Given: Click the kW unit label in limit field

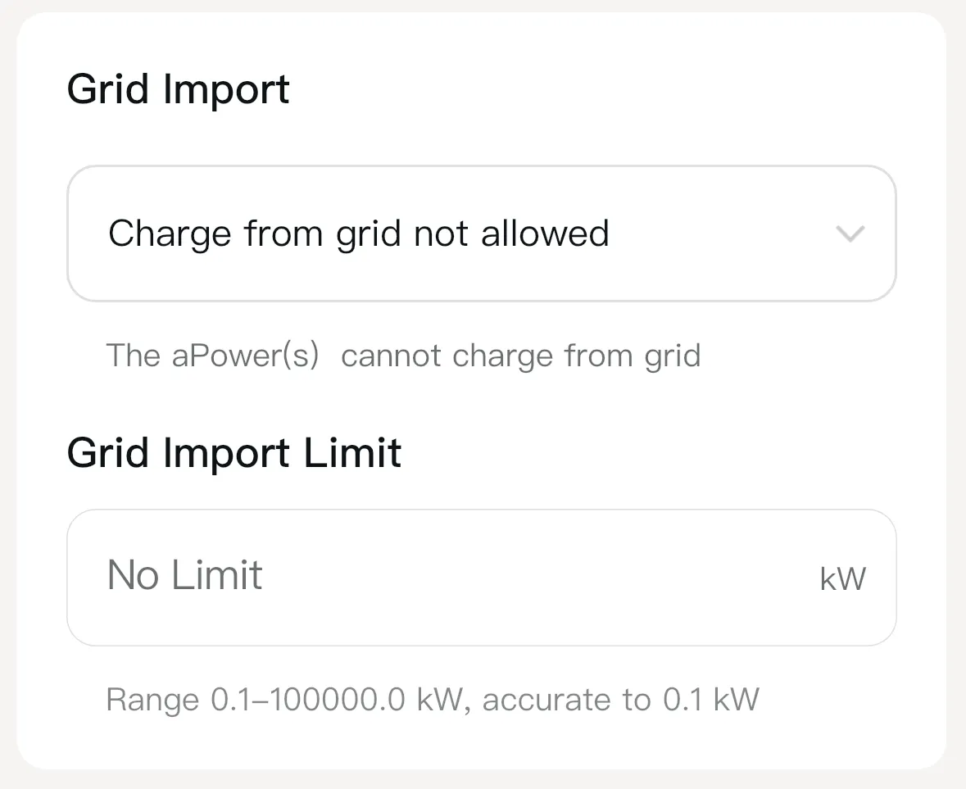Looking at the screenshot, I should click(842, 579).
